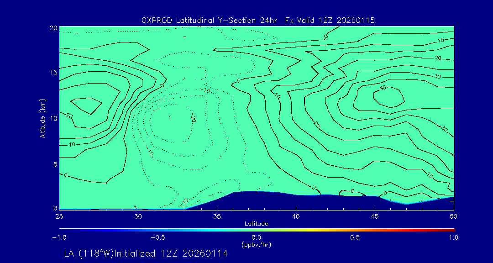The height and width of the screenshot is (263, 493).
Task: Click the 'Latitude' horizontal axis label
Action: click(257, 224)
